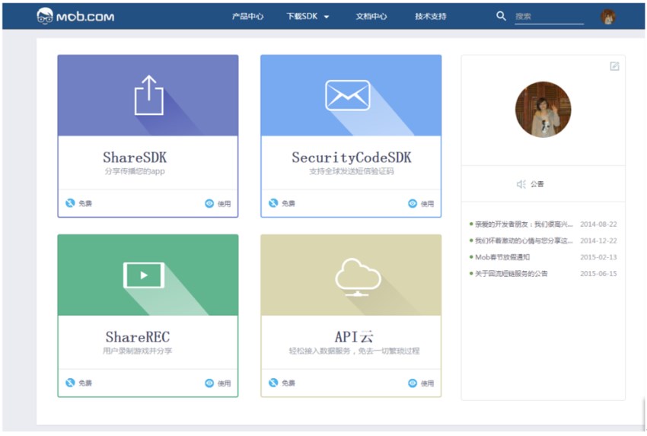Open the user avatar in header

tap(608, 17)
